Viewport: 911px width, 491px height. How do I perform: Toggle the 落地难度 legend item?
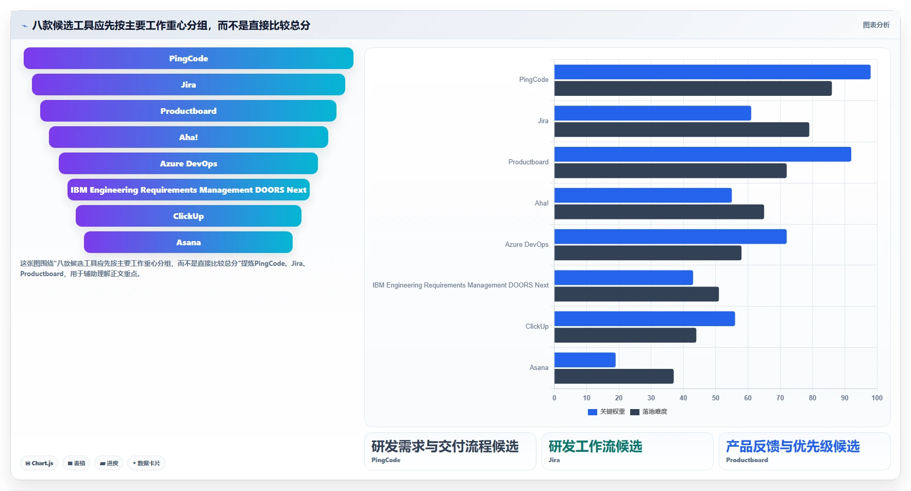point(649,412)
